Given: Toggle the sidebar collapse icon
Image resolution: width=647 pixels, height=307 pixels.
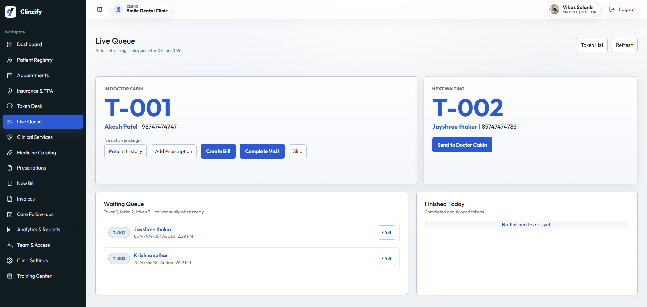Looking at the screenshot, I should [x=100, y=9].
